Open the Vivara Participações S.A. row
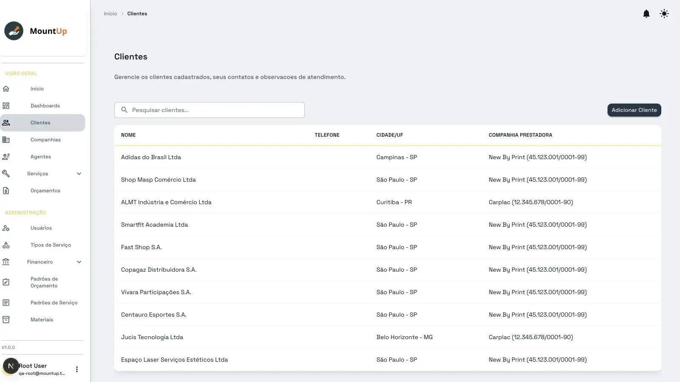680x382 pixels. coord(388,292)
